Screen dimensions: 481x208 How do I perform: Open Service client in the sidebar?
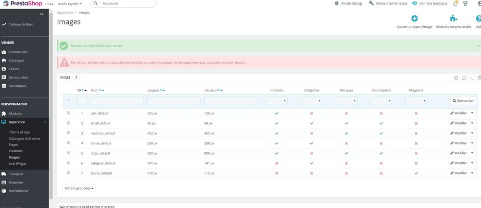click(19, 77)
